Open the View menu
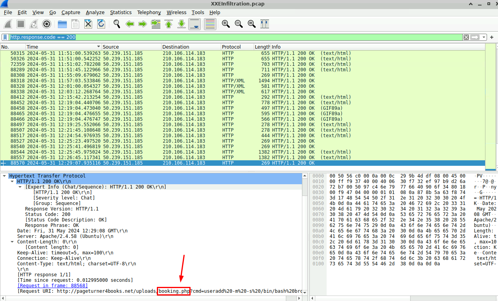Screen dimensions: 498x301 (38, 13)
